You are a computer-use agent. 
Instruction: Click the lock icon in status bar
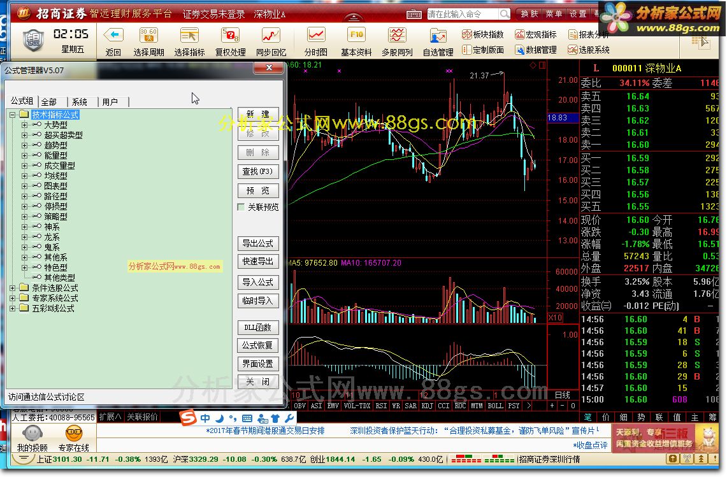672,459
